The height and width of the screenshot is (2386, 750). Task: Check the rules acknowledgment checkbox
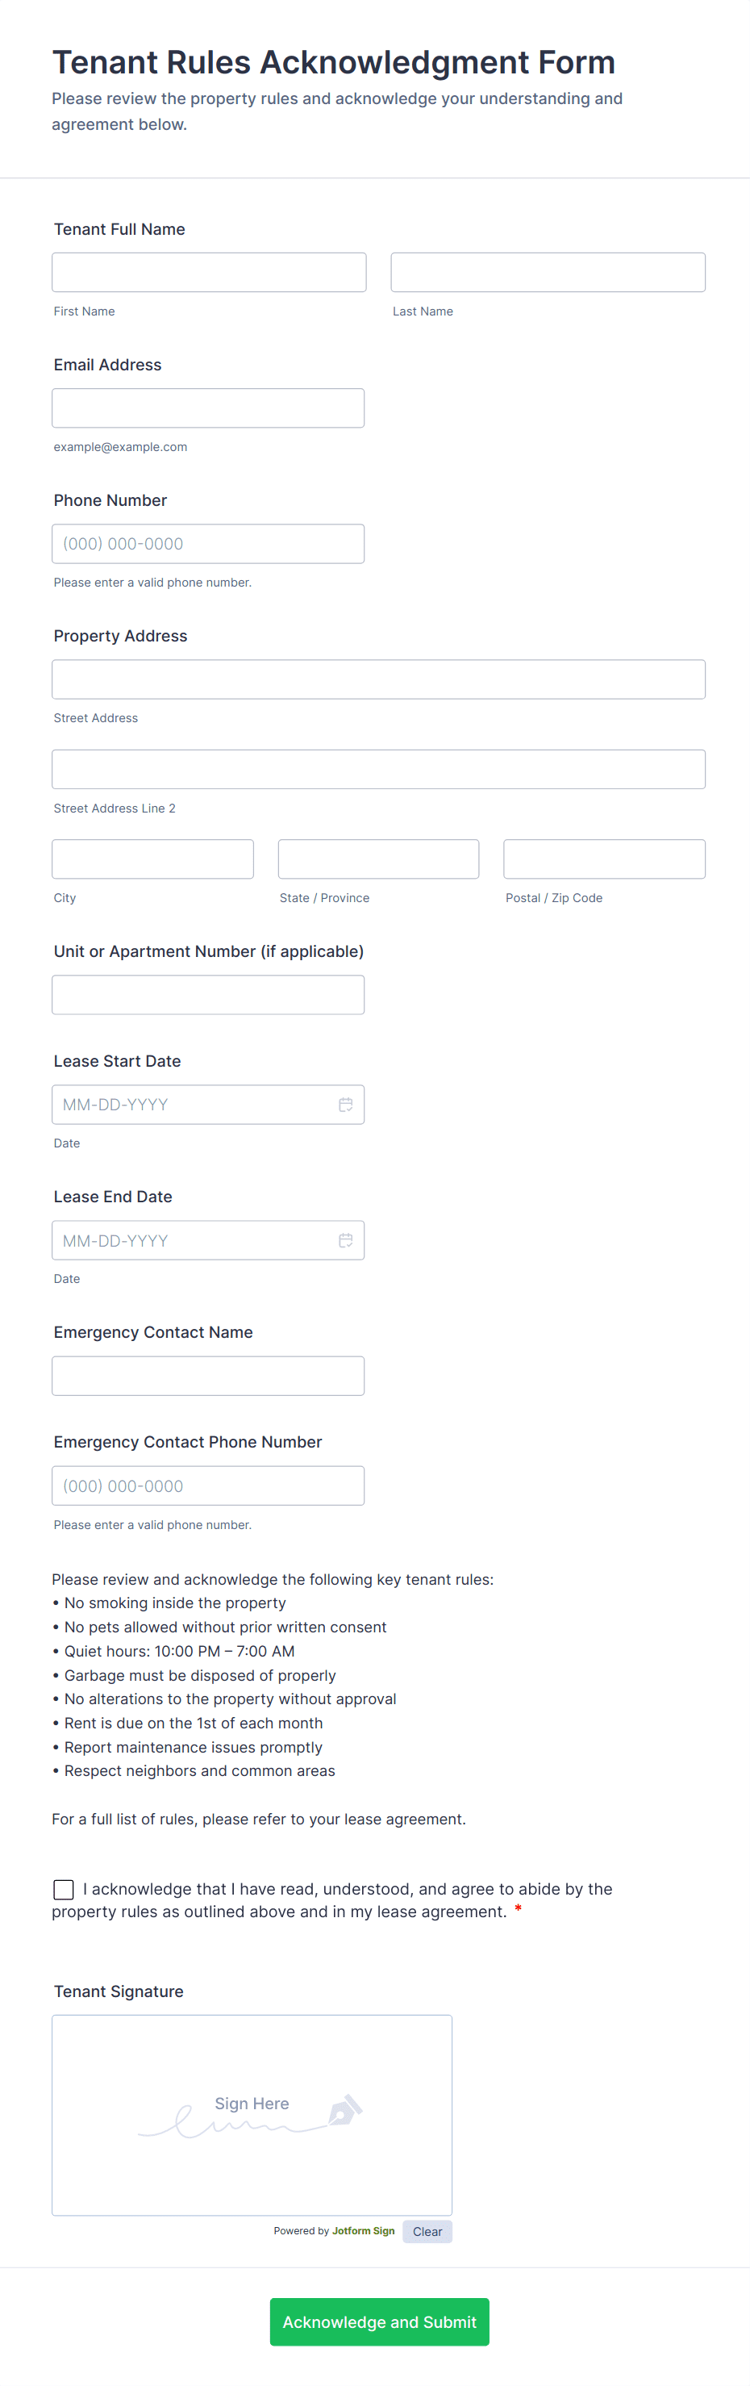(64, 1890)
